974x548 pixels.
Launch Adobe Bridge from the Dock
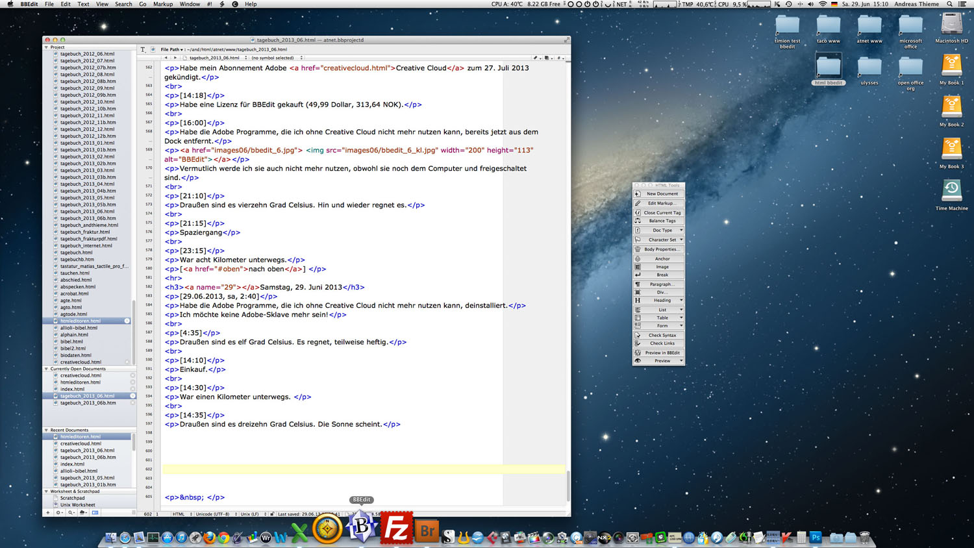point(427,530)
